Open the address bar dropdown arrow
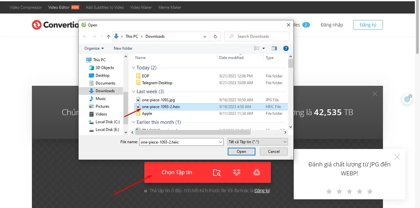This screenshot has width=420, height=208. [x=205, y=36]
